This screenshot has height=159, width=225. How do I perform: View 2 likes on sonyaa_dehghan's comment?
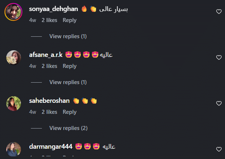49,20
